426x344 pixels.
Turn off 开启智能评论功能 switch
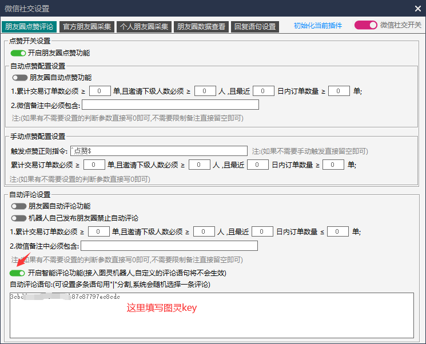click(x=17, y=273)
